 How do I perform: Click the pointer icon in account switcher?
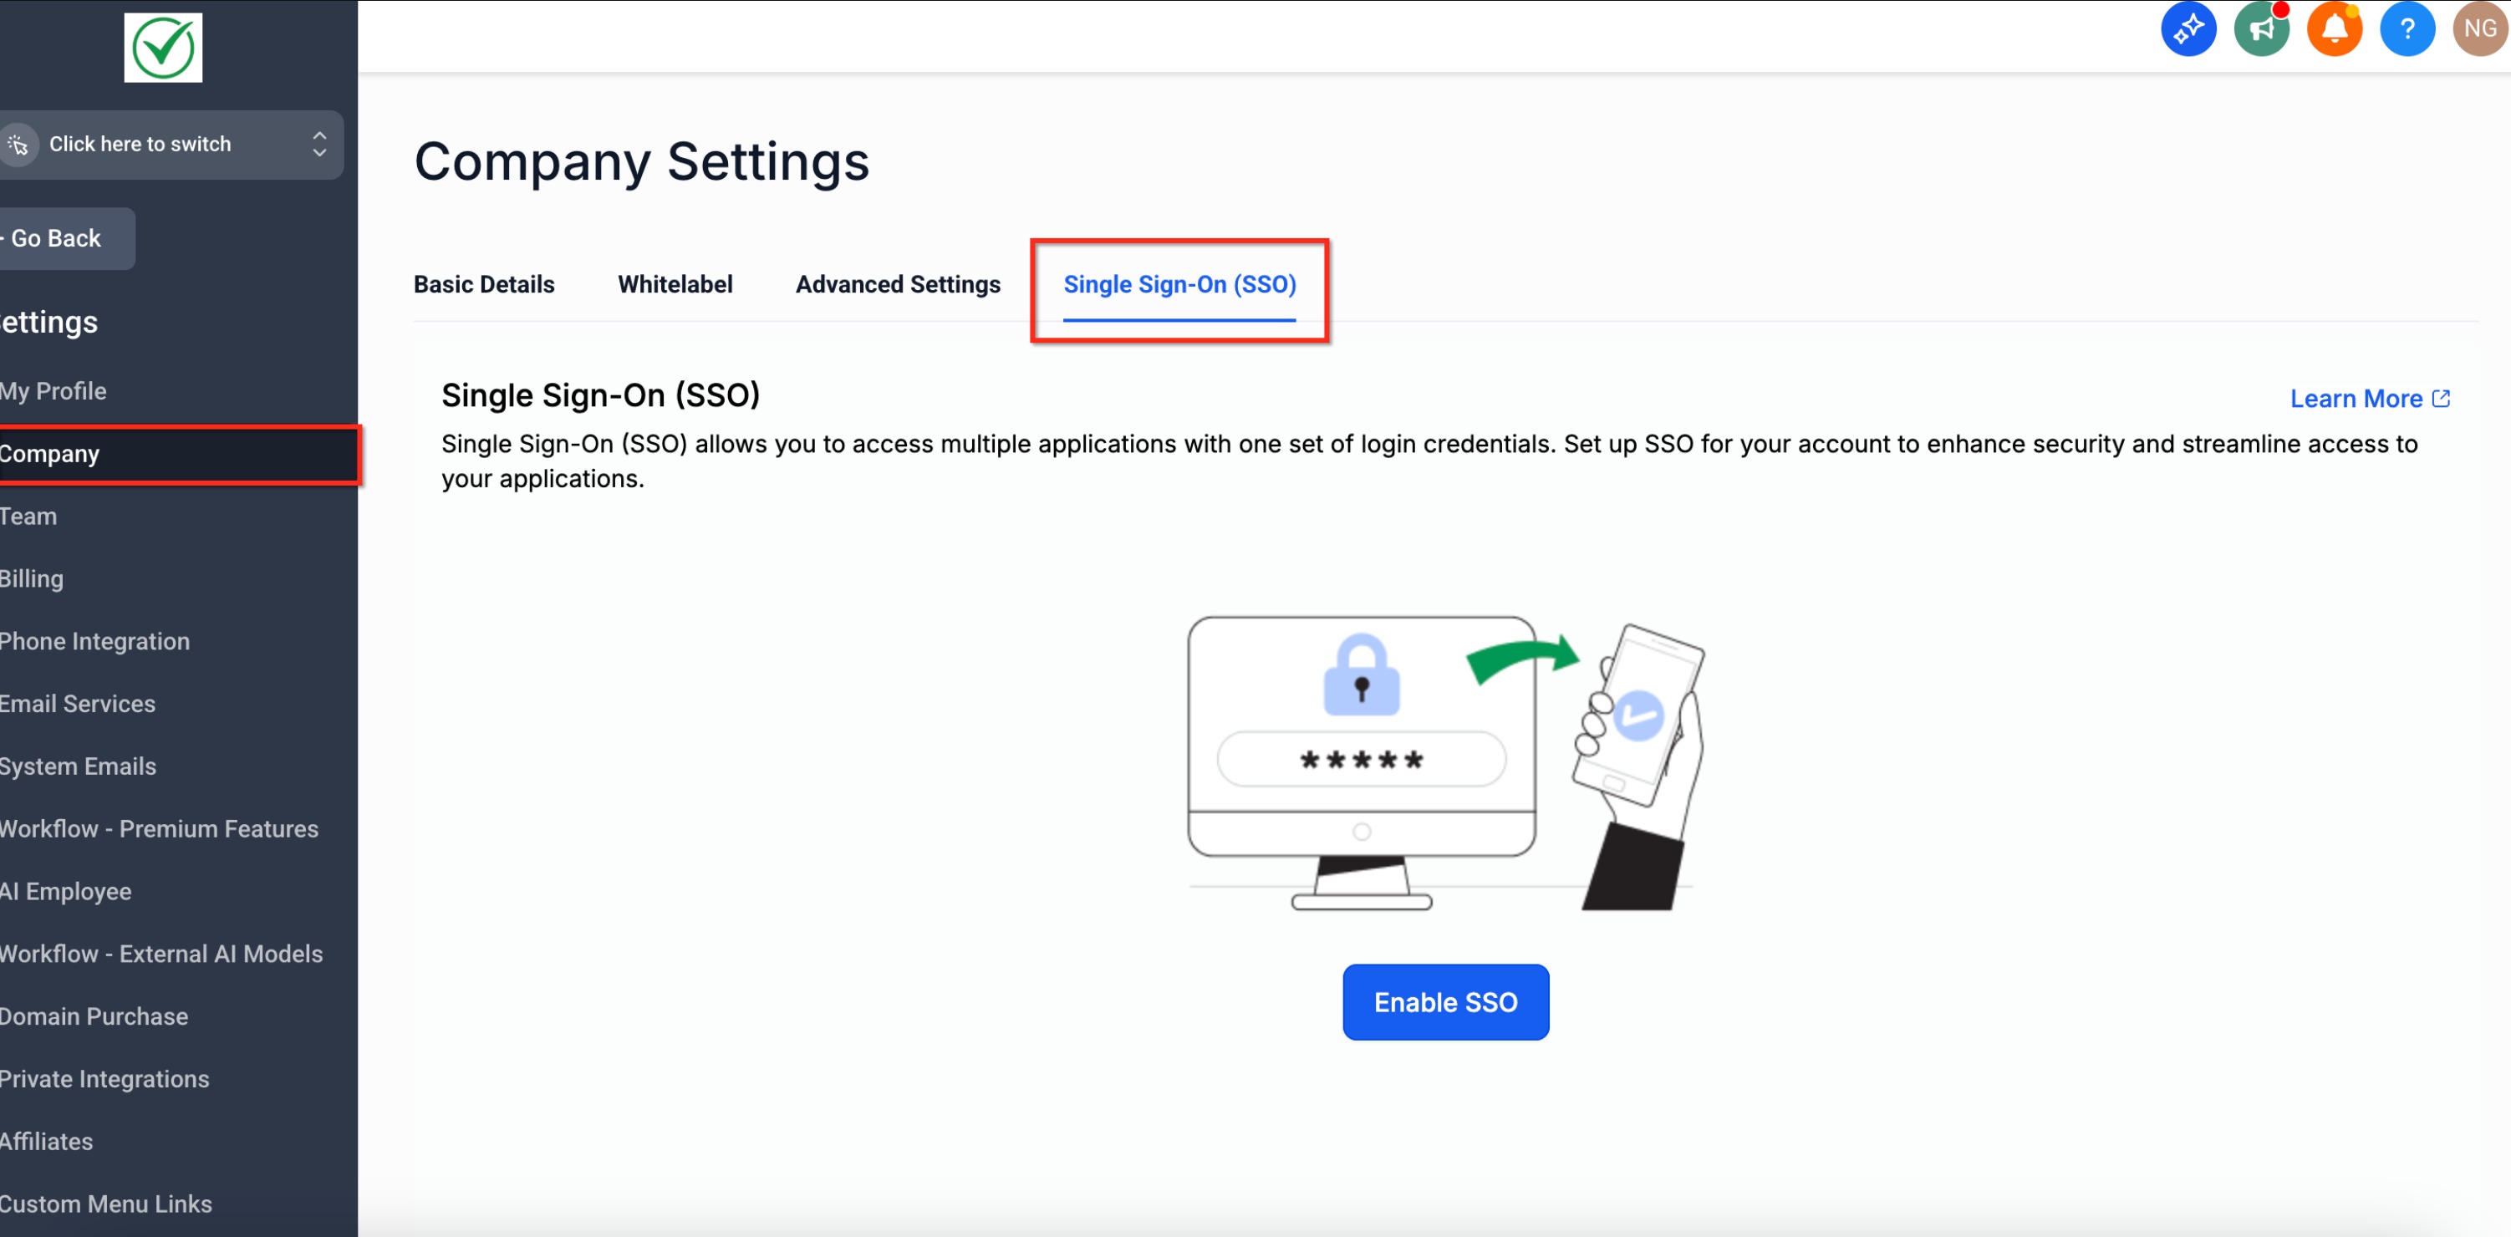pos(18,145)
